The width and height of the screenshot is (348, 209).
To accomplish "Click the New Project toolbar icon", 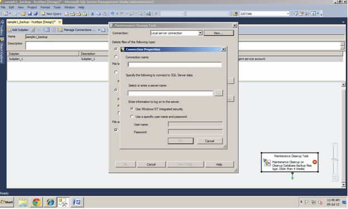I will click(x=6, y=14).
